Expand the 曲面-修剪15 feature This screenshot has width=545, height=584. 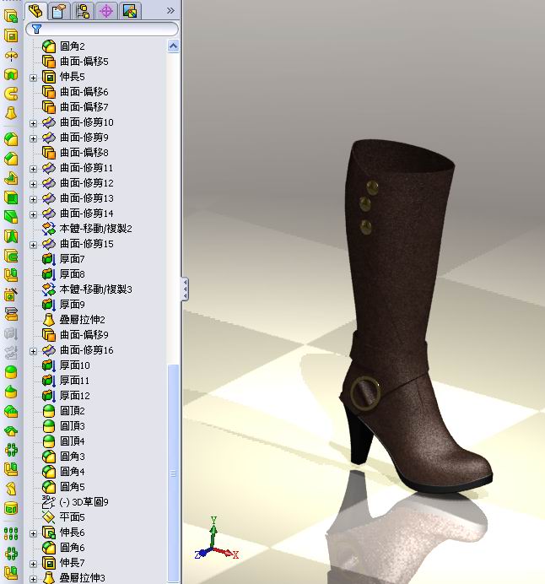[33, 245]
